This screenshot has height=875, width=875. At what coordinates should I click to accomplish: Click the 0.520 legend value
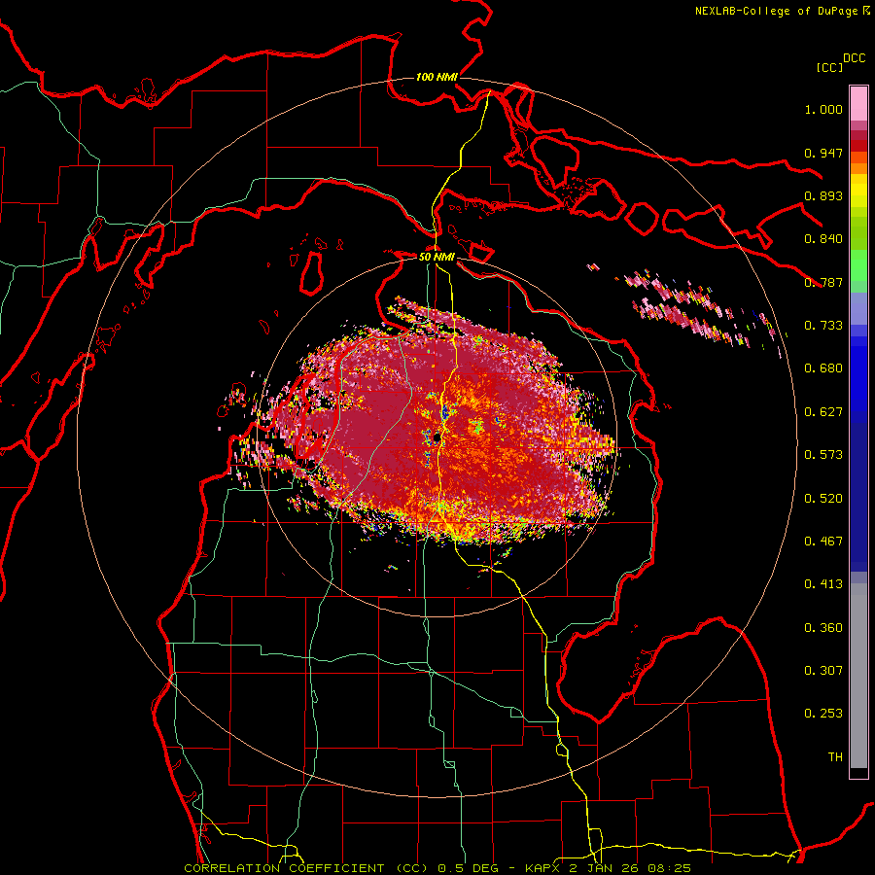pos(823,499)
